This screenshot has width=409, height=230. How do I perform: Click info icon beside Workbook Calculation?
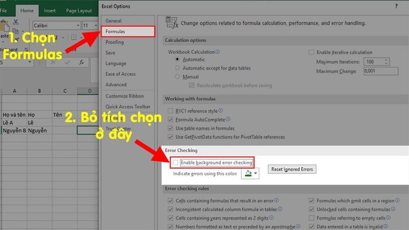click(x=217, y=52)
